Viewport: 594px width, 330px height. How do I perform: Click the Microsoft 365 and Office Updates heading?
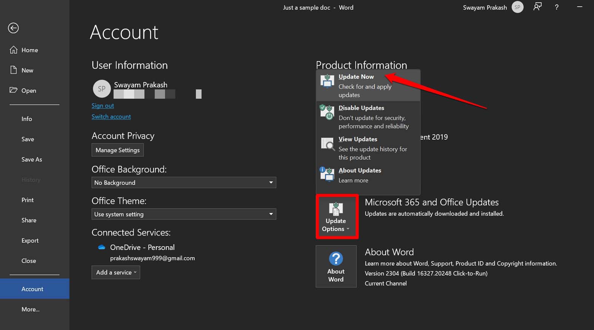[432, 202]
